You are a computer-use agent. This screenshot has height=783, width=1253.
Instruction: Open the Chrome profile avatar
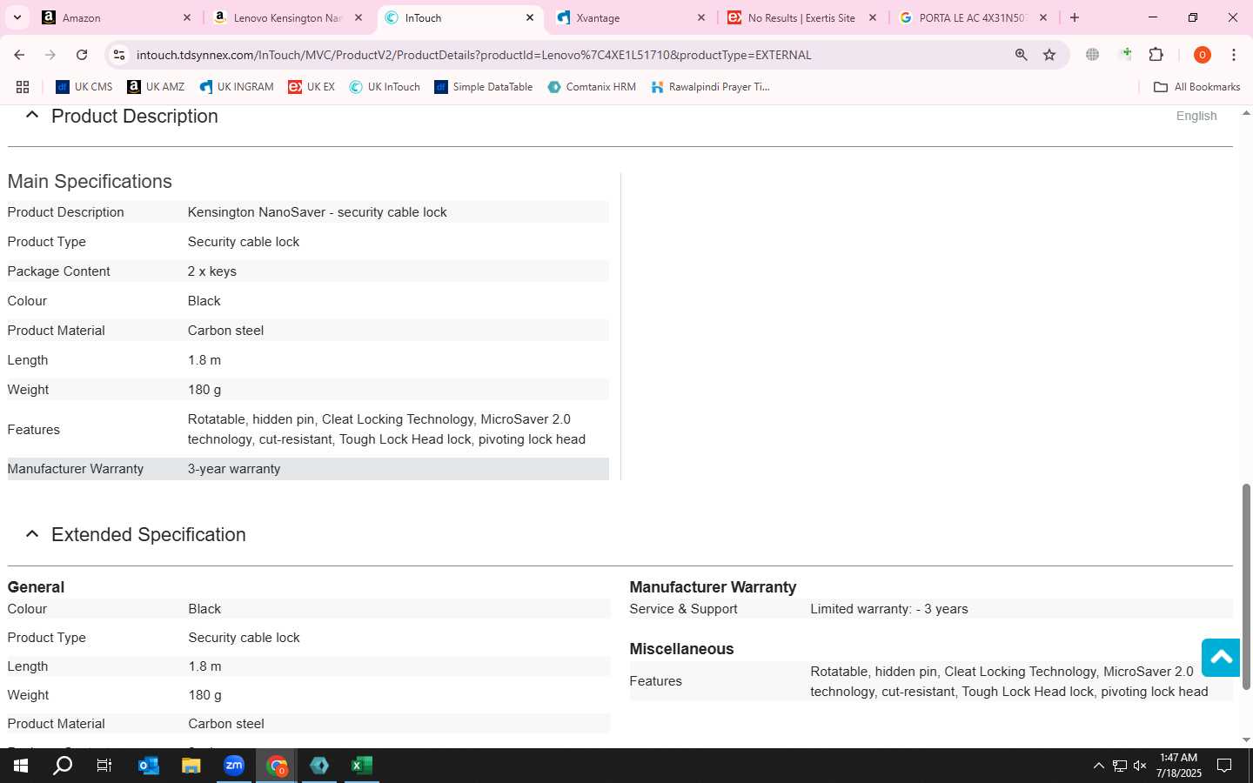(x=1203, y=55)
